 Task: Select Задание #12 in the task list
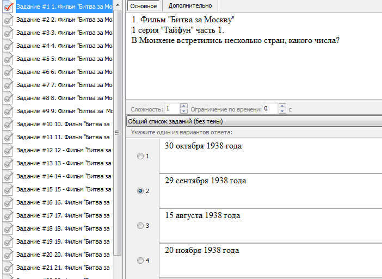[x=64, y=150]
